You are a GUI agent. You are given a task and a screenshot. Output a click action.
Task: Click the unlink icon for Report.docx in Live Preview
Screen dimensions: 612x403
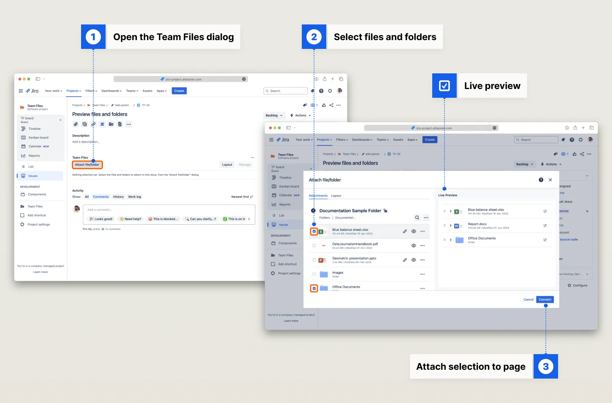tap(545, 225)
